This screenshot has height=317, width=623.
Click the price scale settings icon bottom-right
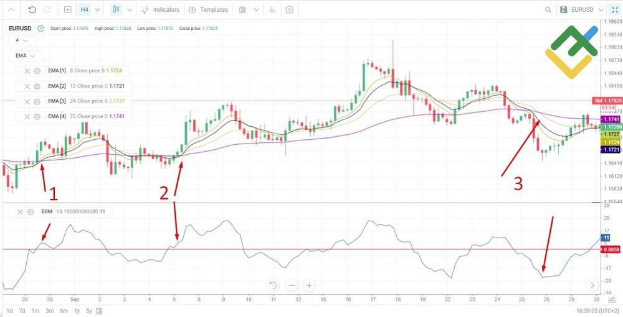(612, 300)
